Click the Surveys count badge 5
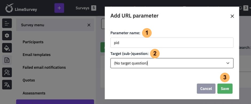 94,8
